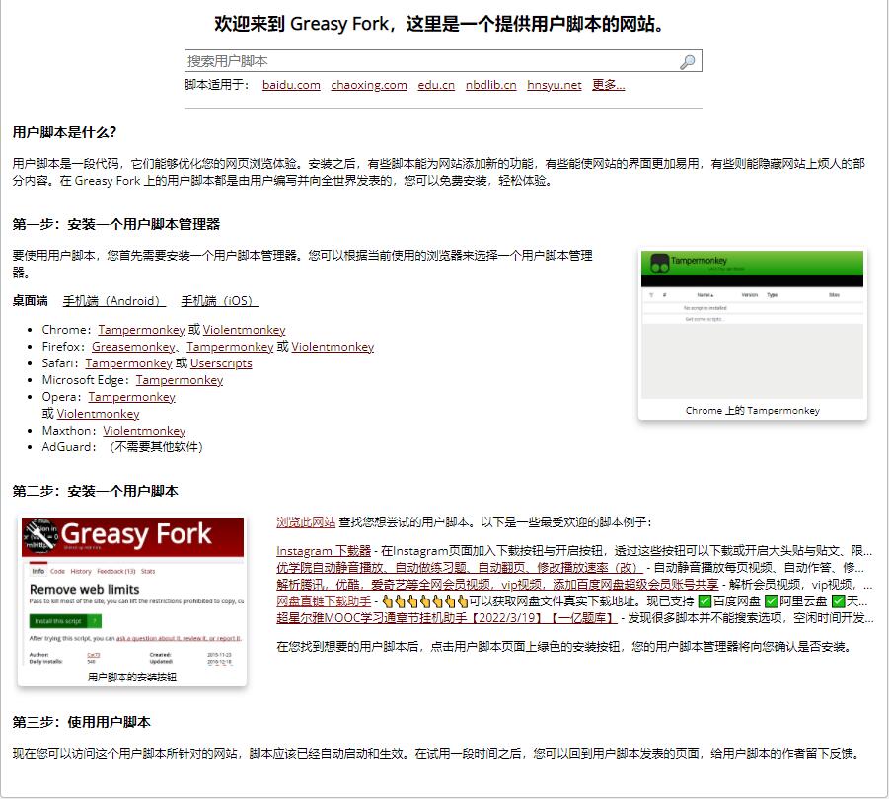Click caption Chrome 上的 Tampermonkey
The height and width of the screenshot is (799, 889).
(753, 410)
